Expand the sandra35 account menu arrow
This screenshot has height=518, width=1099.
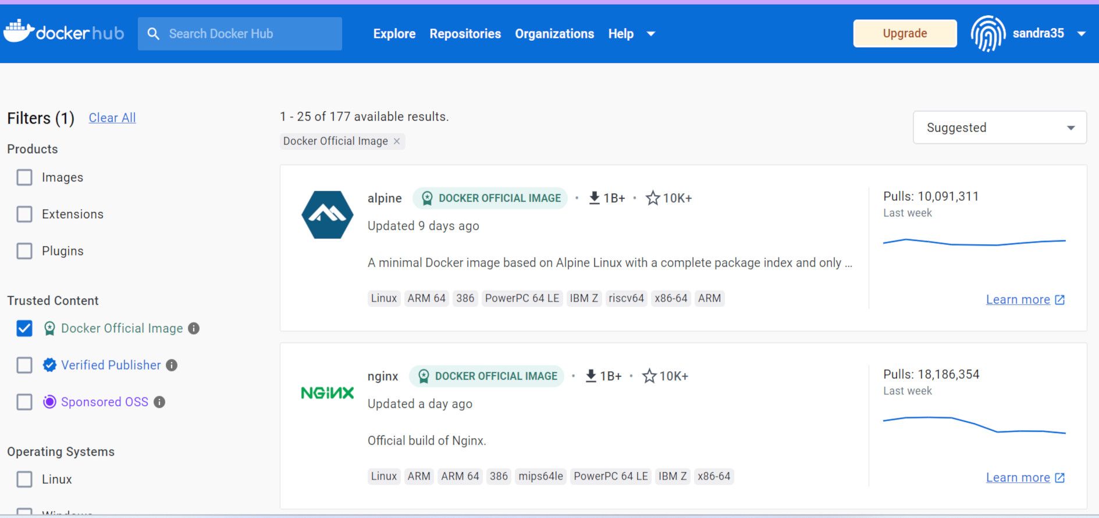point(1082,34)
